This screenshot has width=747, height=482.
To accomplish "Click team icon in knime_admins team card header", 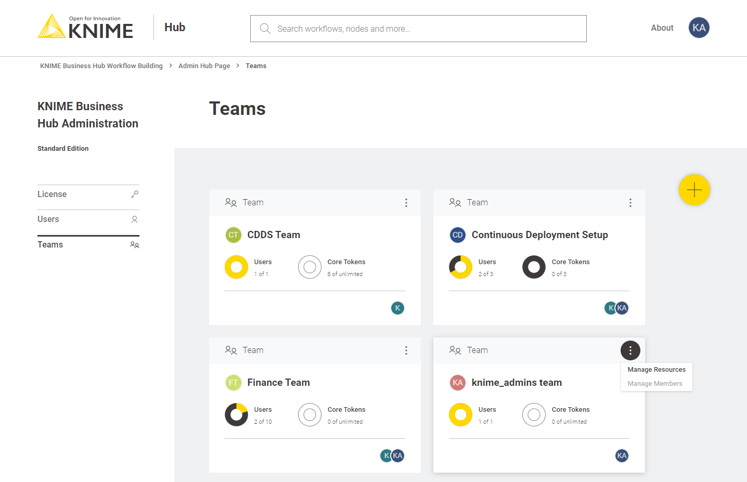I will click(455, 350).
